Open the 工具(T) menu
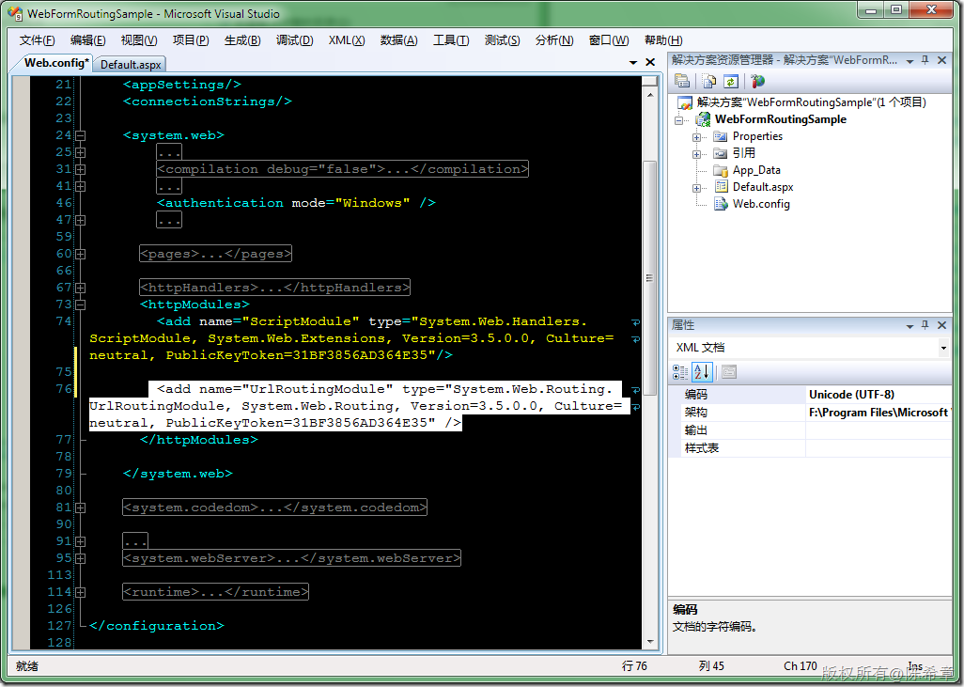The image size is (964, 687). point(451,40)
